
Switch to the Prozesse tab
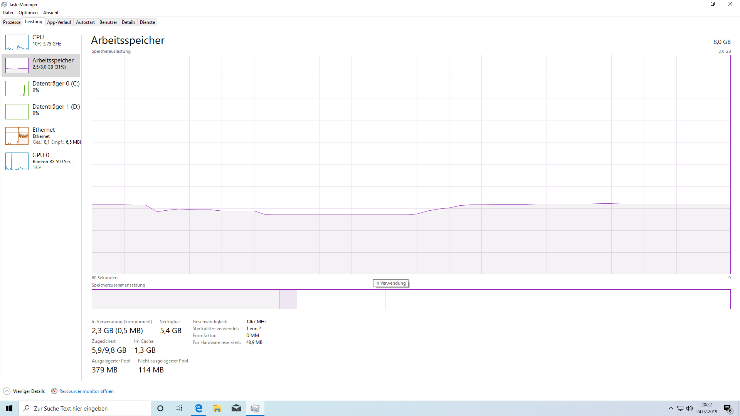12,22
